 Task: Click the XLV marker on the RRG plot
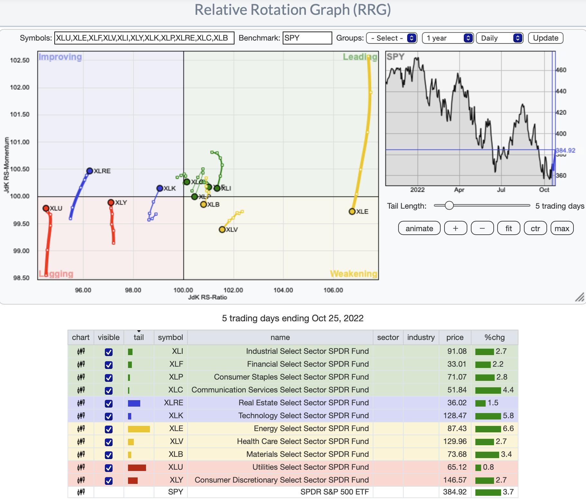click(x=222, y=230)
